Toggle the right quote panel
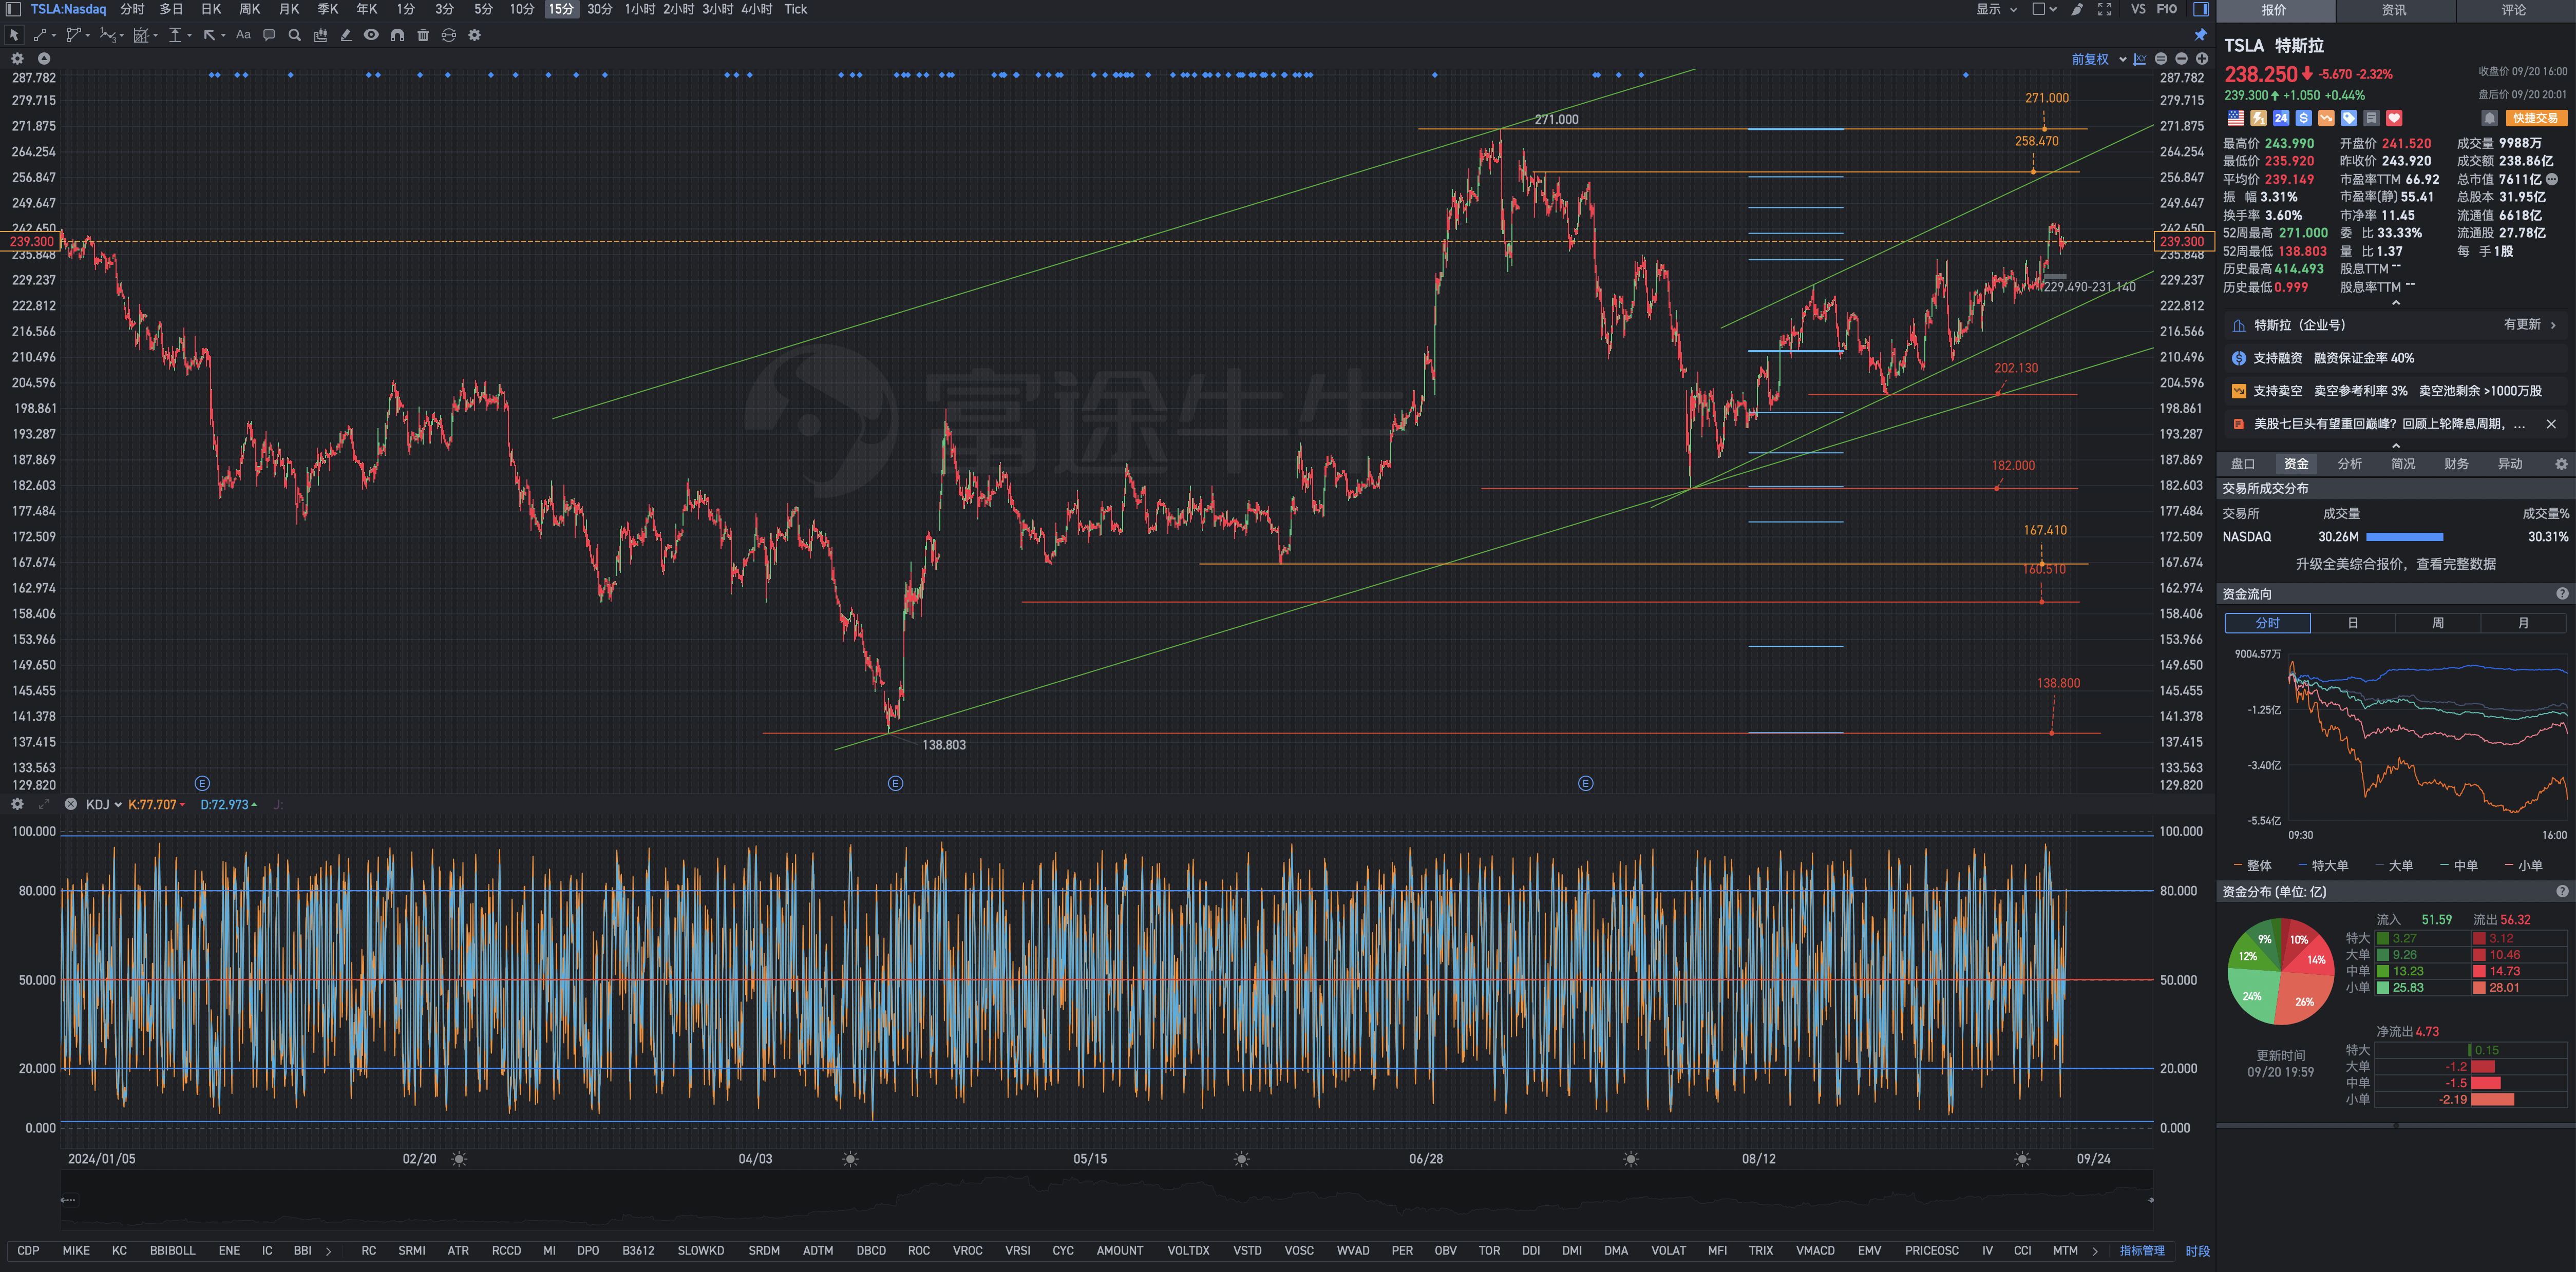Screen dimensions: 2576x1272 2201,9
